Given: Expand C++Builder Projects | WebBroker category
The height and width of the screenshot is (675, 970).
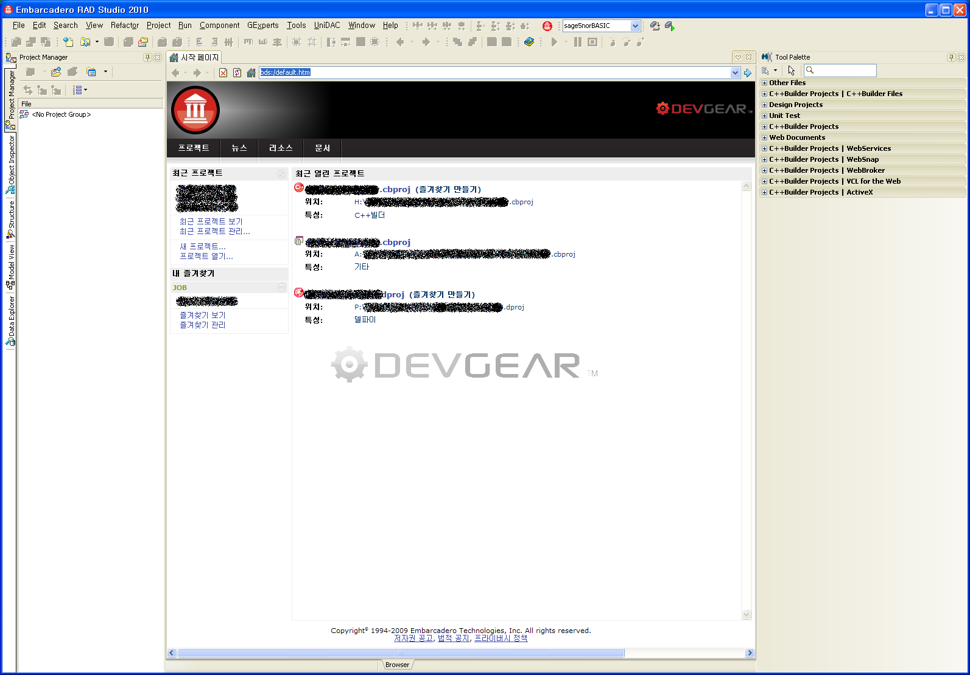Looking at the screenshot, I should click(x=765, y=170).
